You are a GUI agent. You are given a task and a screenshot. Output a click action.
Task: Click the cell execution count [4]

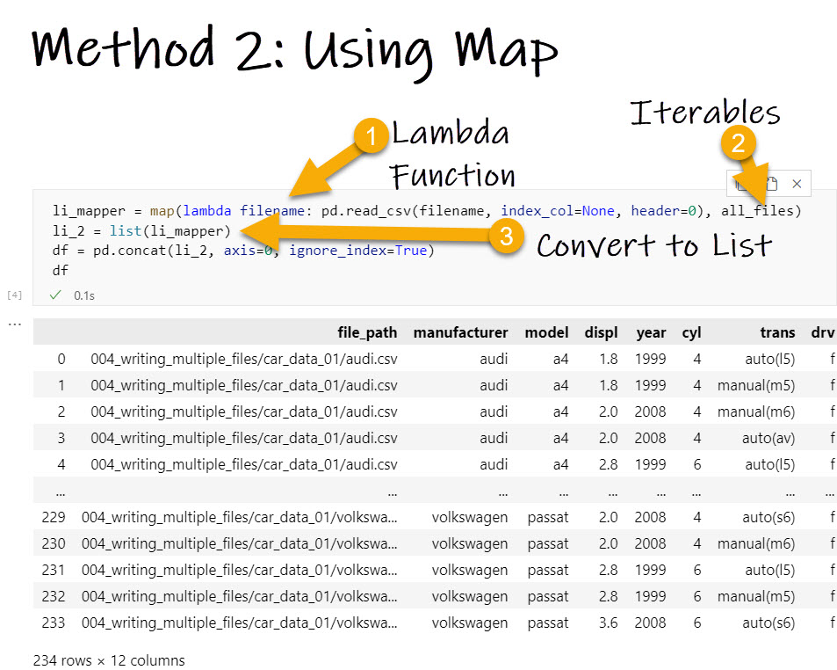pyautogui.click(x=14, y=295)
